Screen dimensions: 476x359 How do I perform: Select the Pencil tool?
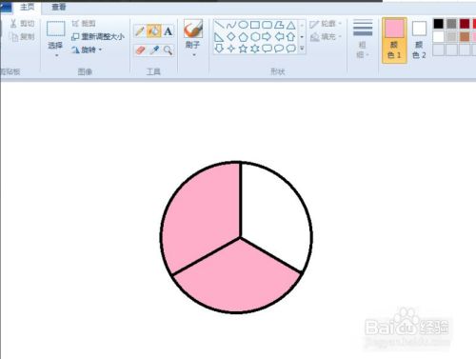[x=140, y=31]
